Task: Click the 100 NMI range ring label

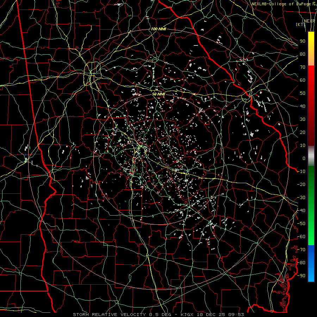Action: click(x=158, y=29)
